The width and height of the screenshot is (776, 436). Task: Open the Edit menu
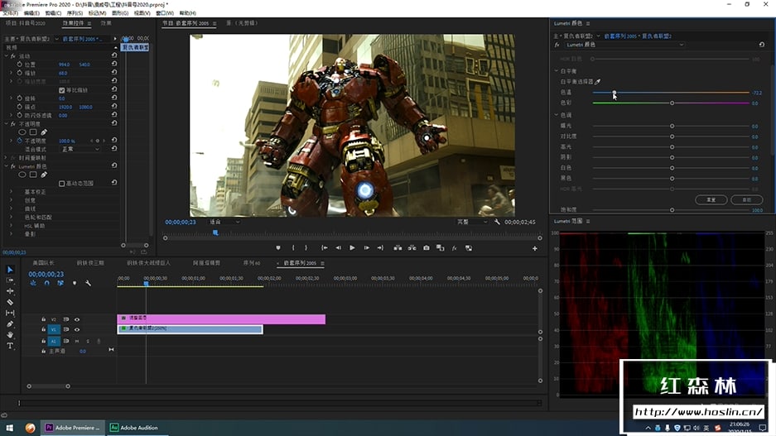tap(31, 13)
